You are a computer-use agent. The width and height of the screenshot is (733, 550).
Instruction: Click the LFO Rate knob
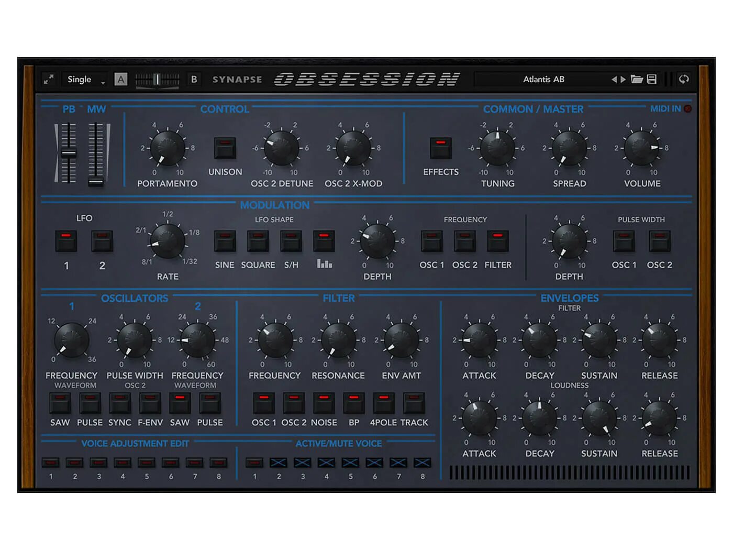tap(168, 241)
